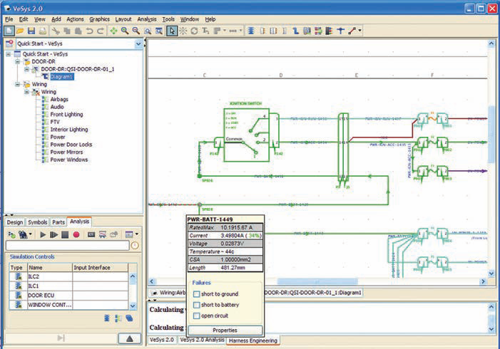Screen dimensions: 500x349
Task: Select the Diagram1 tree item
Action: 61,77
